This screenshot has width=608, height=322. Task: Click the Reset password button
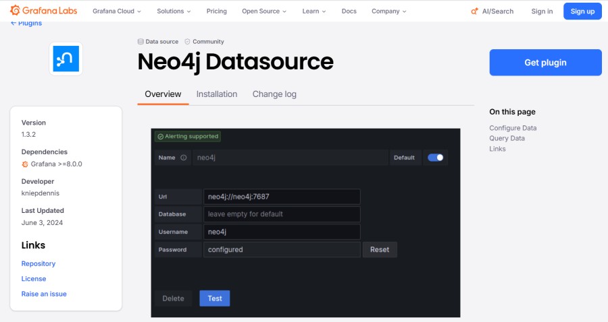(x=380, y=250)
